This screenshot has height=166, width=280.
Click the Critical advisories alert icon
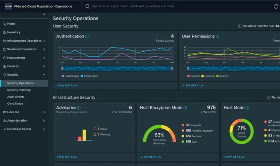pyautogui.click(x=95, y=129)
